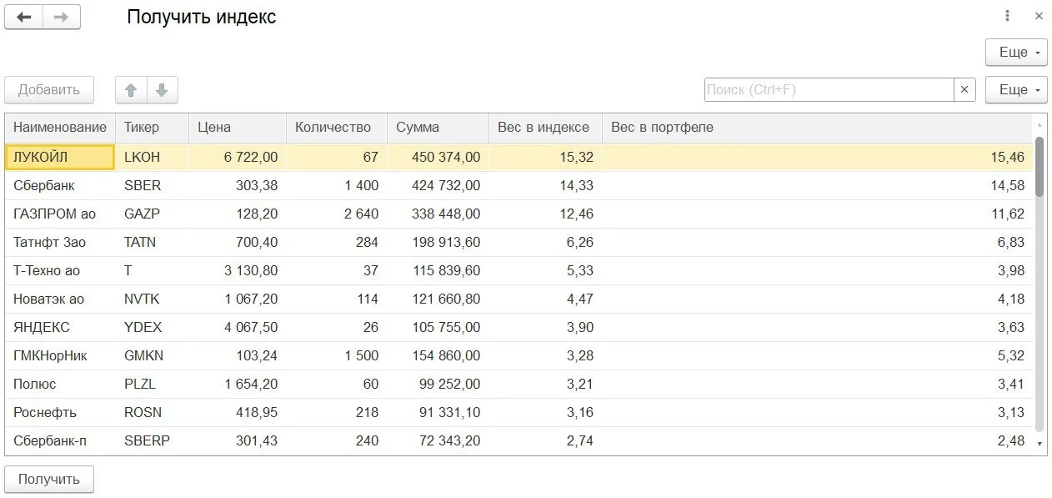Image resolution: width=1052 pixels, height=498 pixels.
Task: Click the sum cell 154 860,00
Action: [x=438, y=355]
